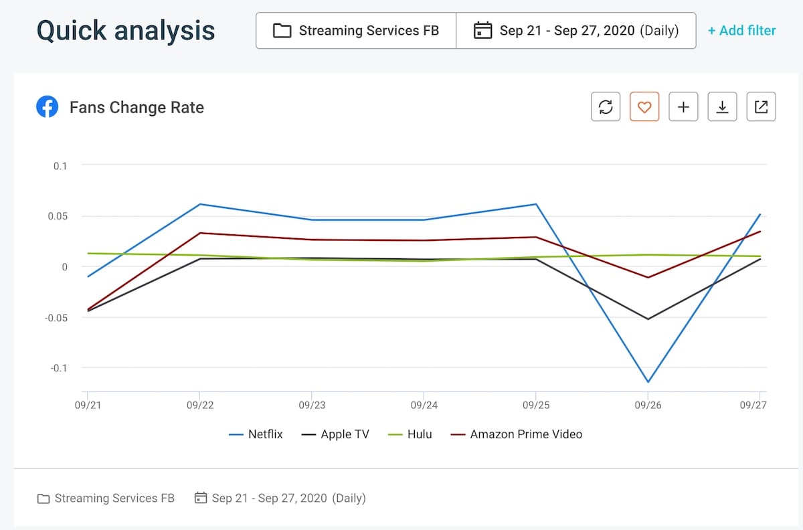
Task: Click the 09/22 x-axis label
Action: 199,405
